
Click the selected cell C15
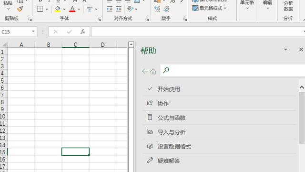75,152
